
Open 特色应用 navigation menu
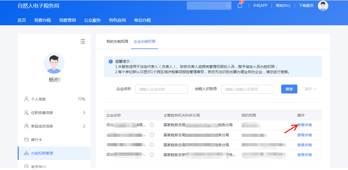(117, 20)
